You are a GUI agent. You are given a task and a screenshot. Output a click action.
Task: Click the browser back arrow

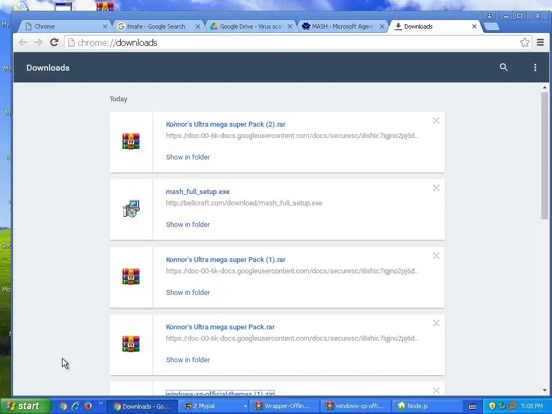point(23,43)
